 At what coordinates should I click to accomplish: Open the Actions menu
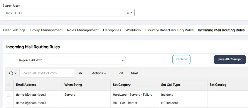[99, 73]
